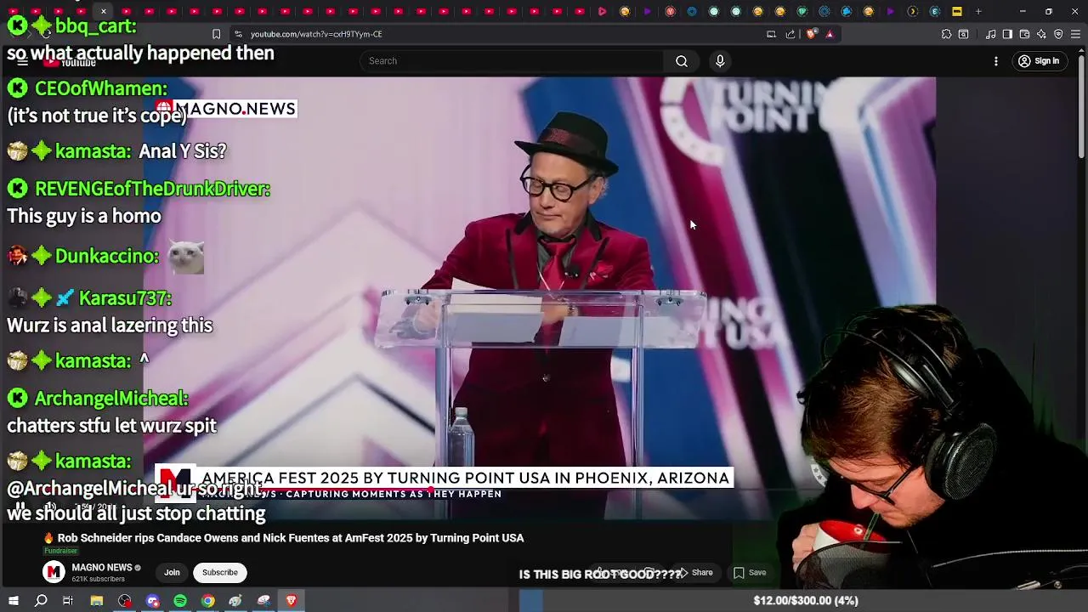Open Discord from the taskbar
1088x612 pixels.
[152, 601]
